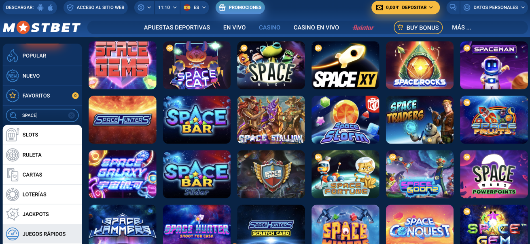
Task: Launch the Space XY game thumbnail
Action: (x=346, y=65)
